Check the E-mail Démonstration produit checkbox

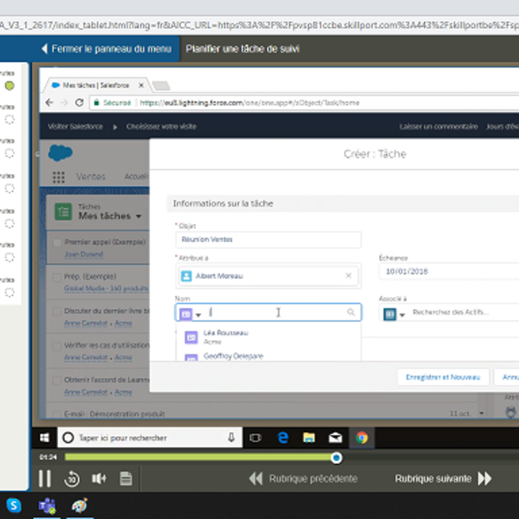click(x=57, y=414)
